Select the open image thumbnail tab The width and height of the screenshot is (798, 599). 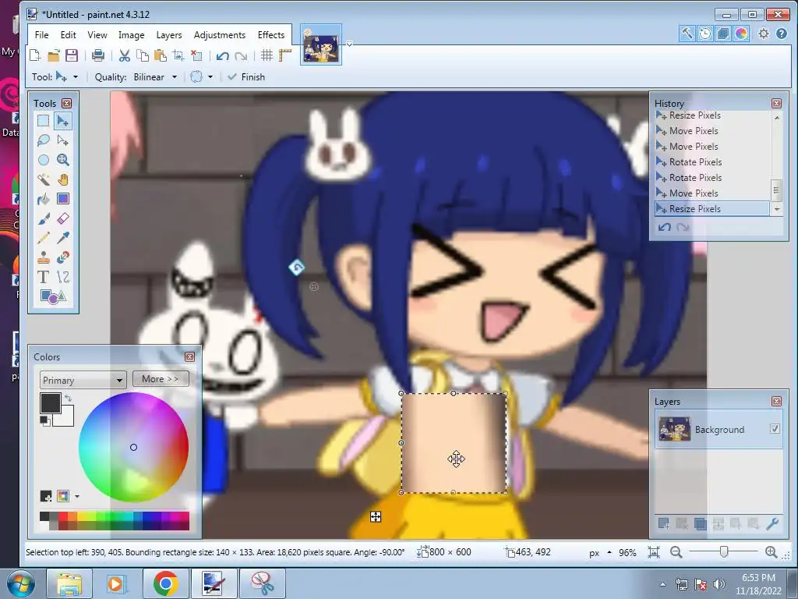pos(320,44)
